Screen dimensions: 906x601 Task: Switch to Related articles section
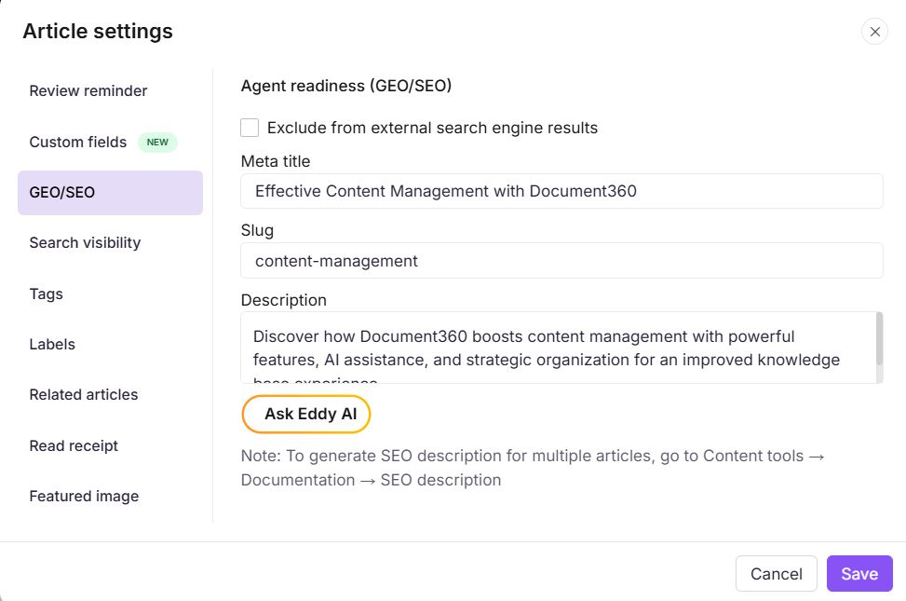(x=84, y=394)
